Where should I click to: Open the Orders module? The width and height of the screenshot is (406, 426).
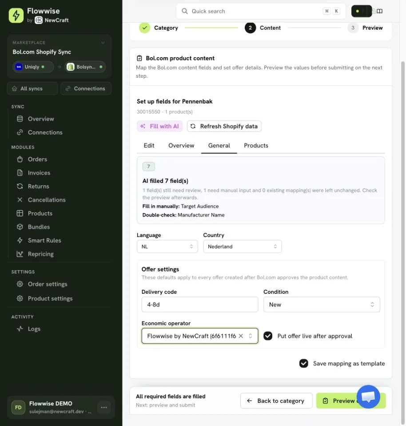37,159
